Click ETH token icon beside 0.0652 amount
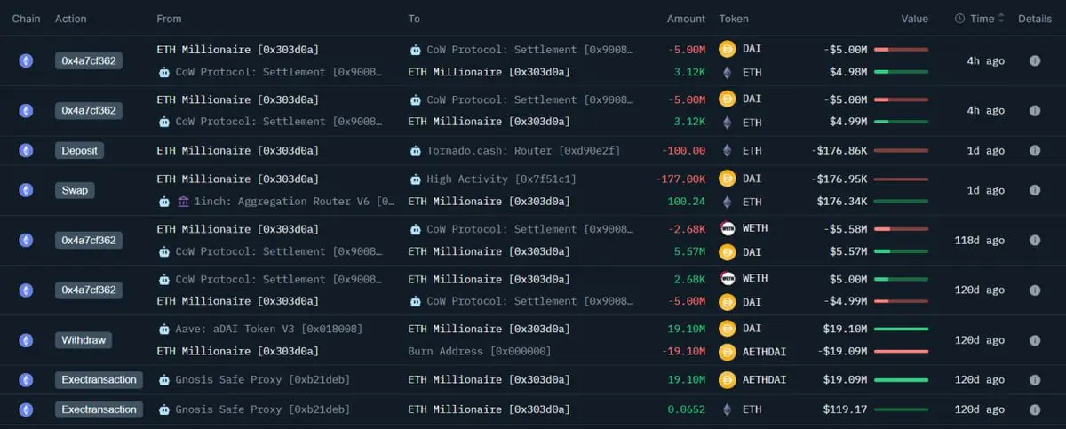The width and height of the screenshot is (1066, 429). 727,409
